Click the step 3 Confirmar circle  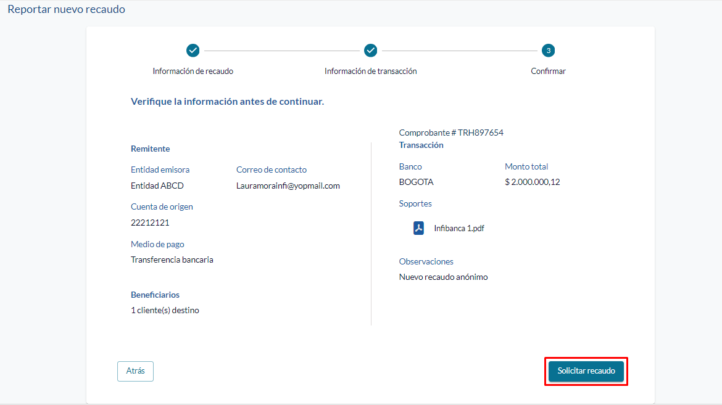pos(548,51)
